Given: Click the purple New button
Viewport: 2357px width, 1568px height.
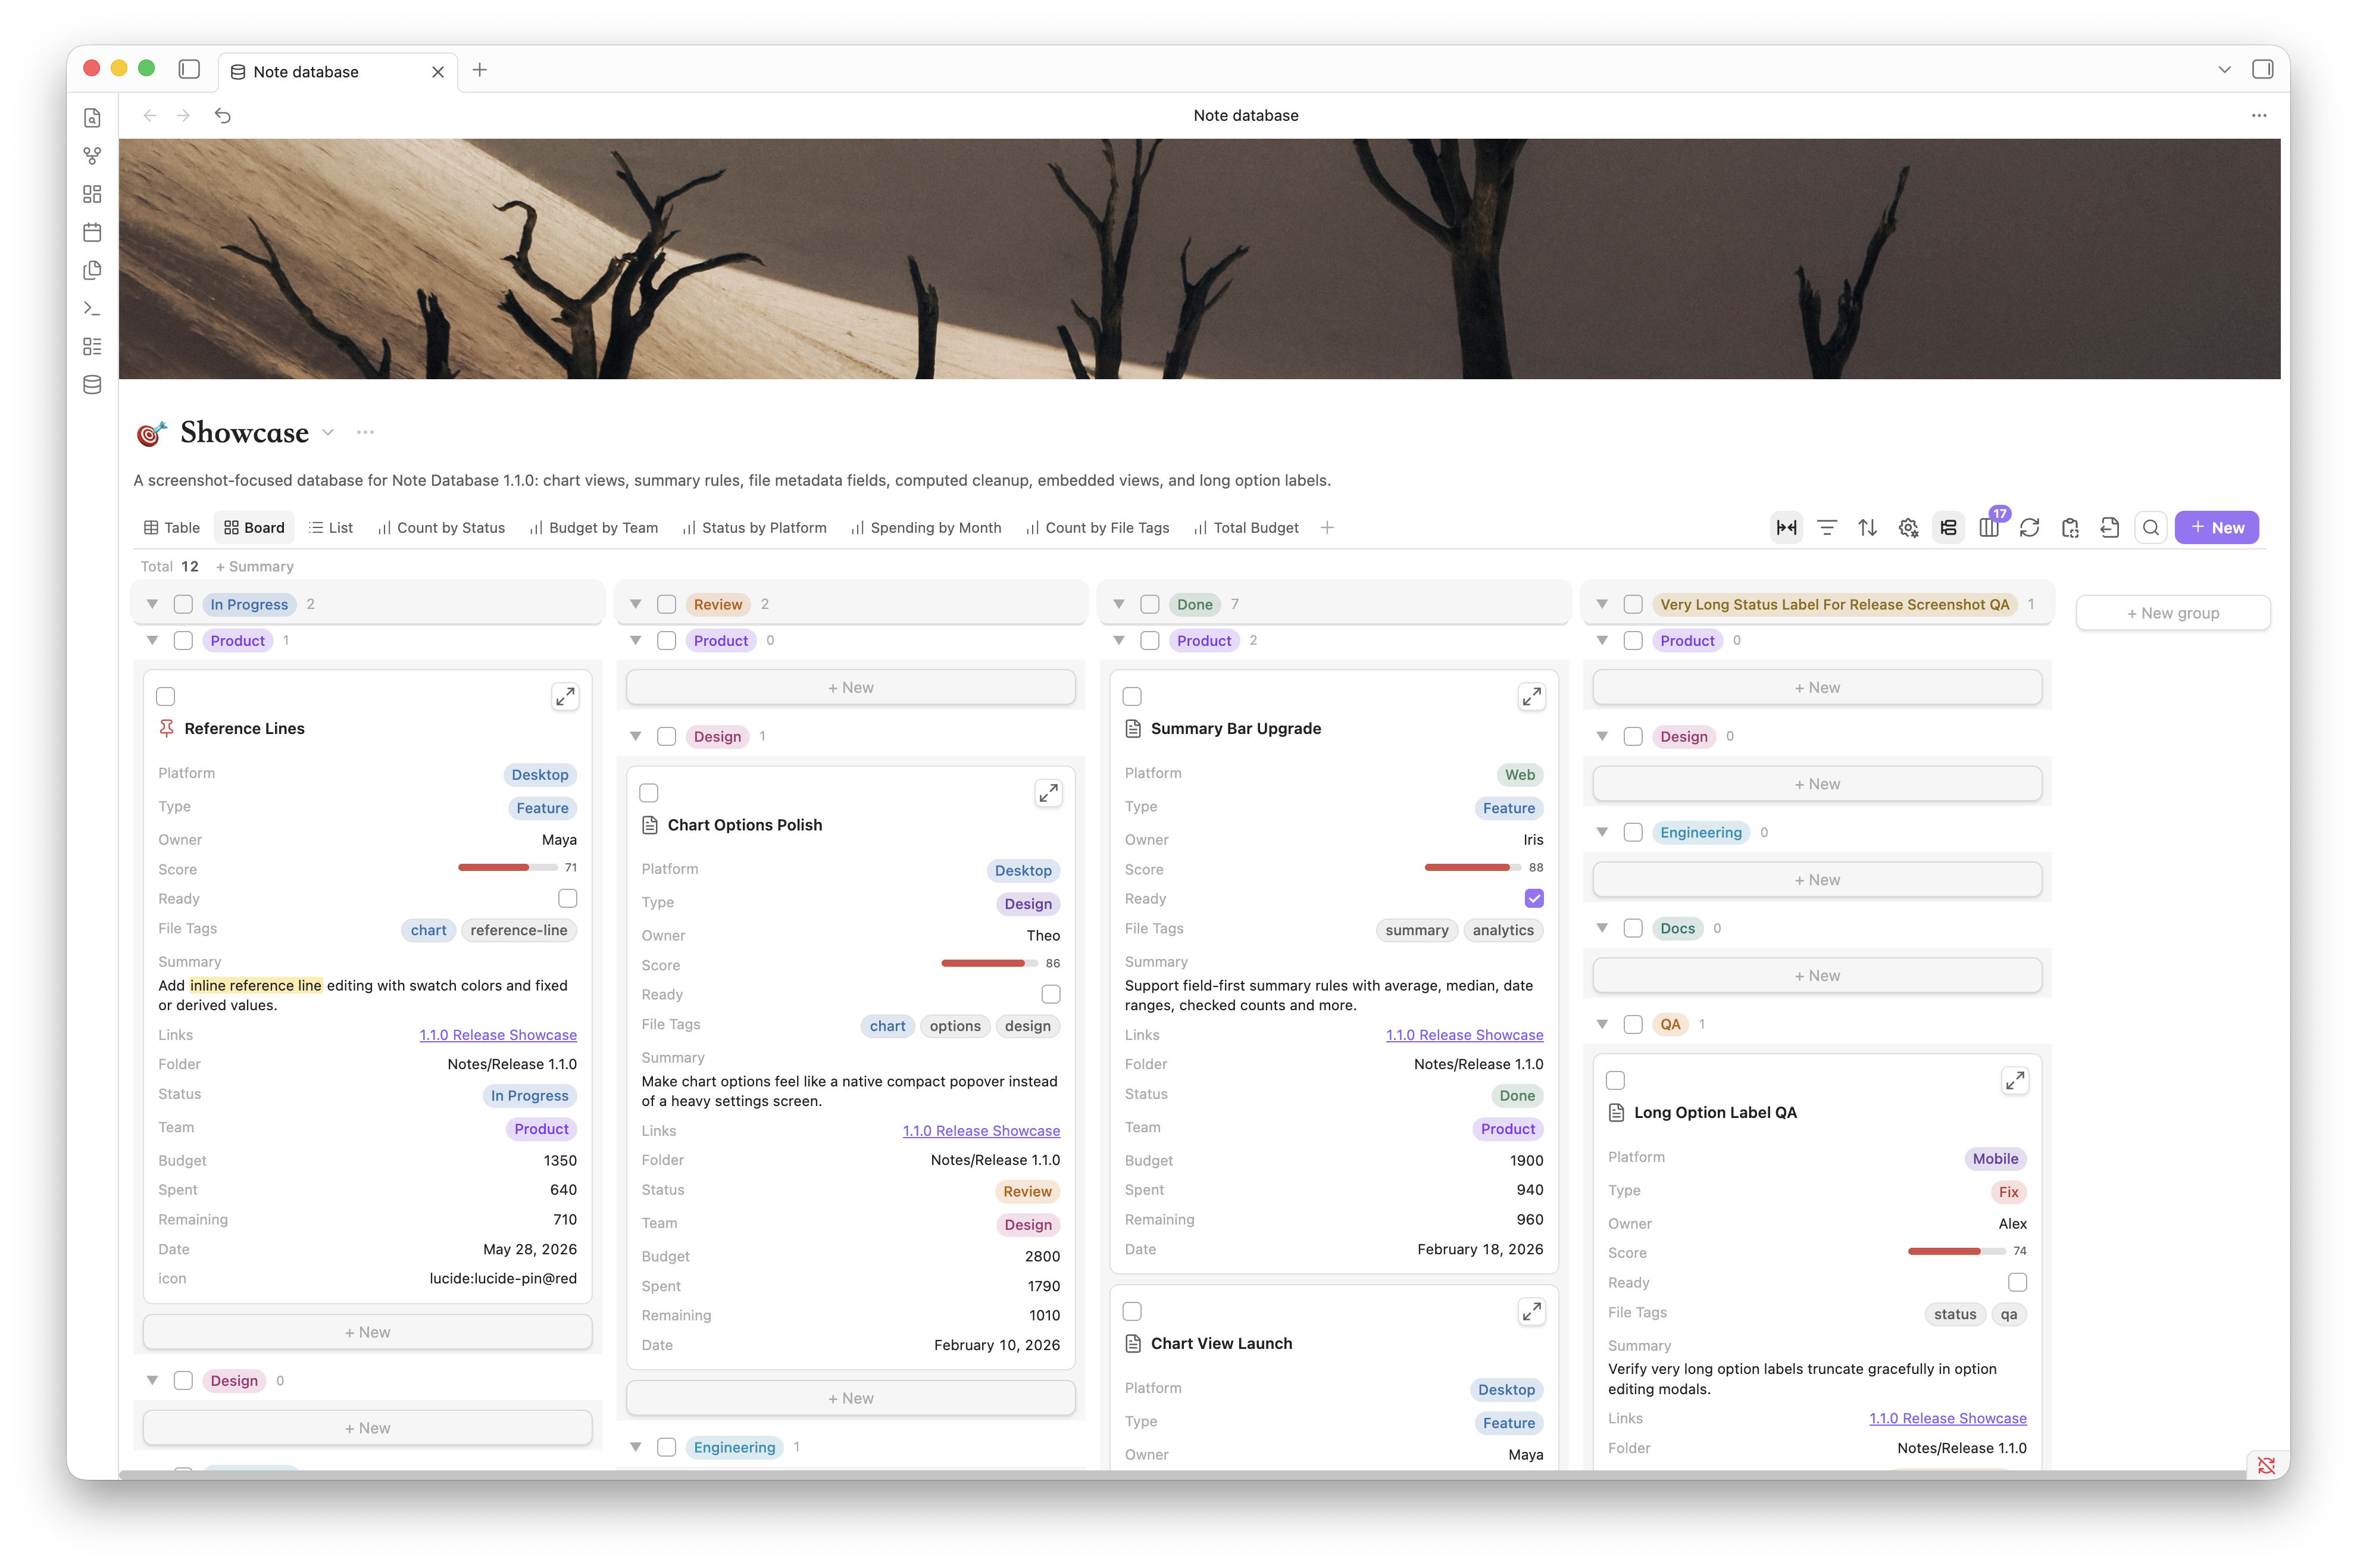Looking at the screenshot, I should pos(2216,527).
